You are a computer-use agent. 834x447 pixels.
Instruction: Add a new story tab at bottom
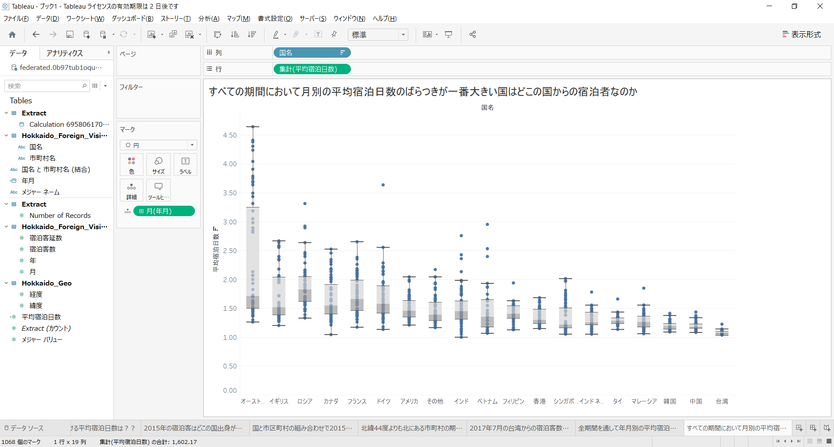pos(827,428)
